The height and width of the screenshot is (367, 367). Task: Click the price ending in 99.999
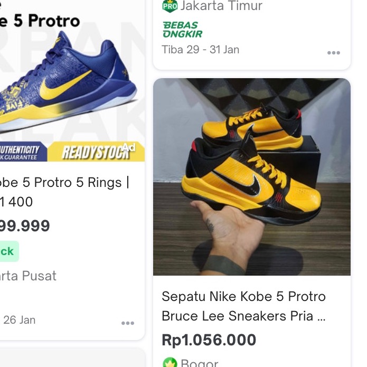(x=25, y=226)
